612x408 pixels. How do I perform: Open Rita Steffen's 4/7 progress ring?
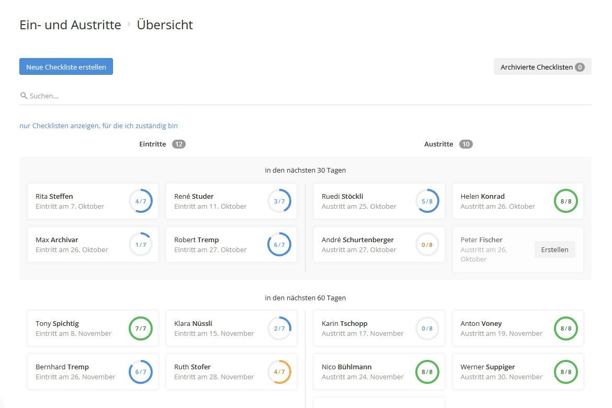140,201
